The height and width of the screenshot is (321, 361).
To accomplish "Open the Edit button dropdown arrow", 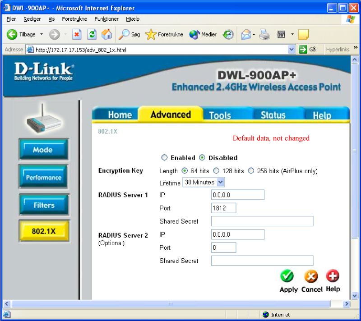I will [x=292, y=35].
